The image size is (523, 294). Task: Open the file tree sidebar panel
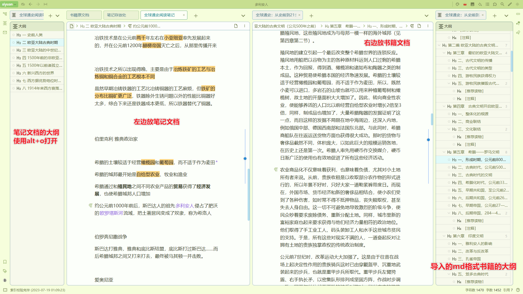point(5,14)
